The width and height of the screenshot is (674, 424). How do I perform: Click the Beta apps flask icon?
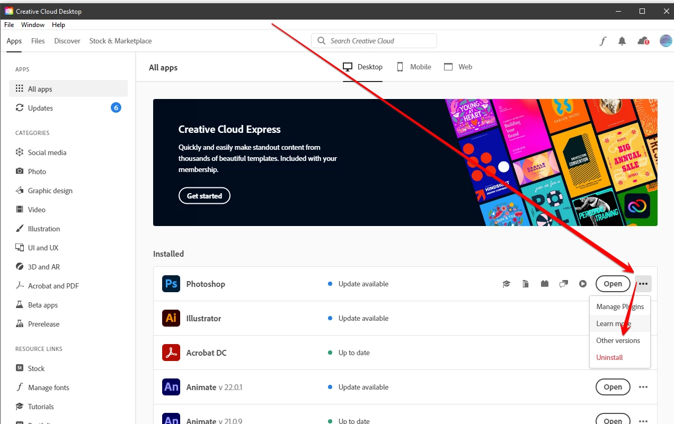point(20,305)
